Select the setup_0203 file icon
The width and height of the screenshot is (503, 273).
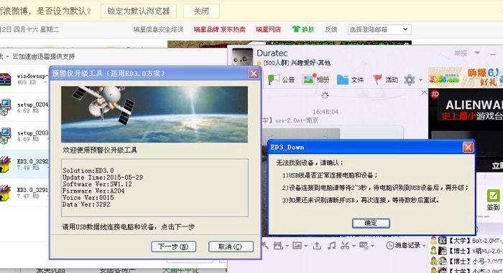click(x=5, y=136)
